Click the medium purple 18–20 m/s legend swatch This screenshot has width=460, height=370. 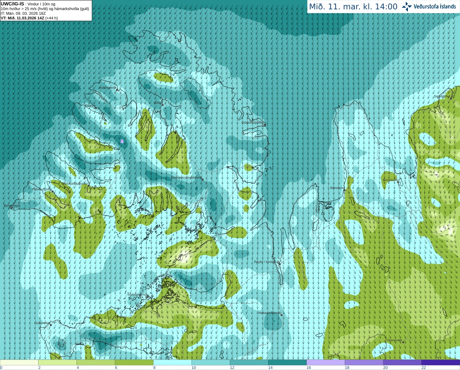pos(364,362)
